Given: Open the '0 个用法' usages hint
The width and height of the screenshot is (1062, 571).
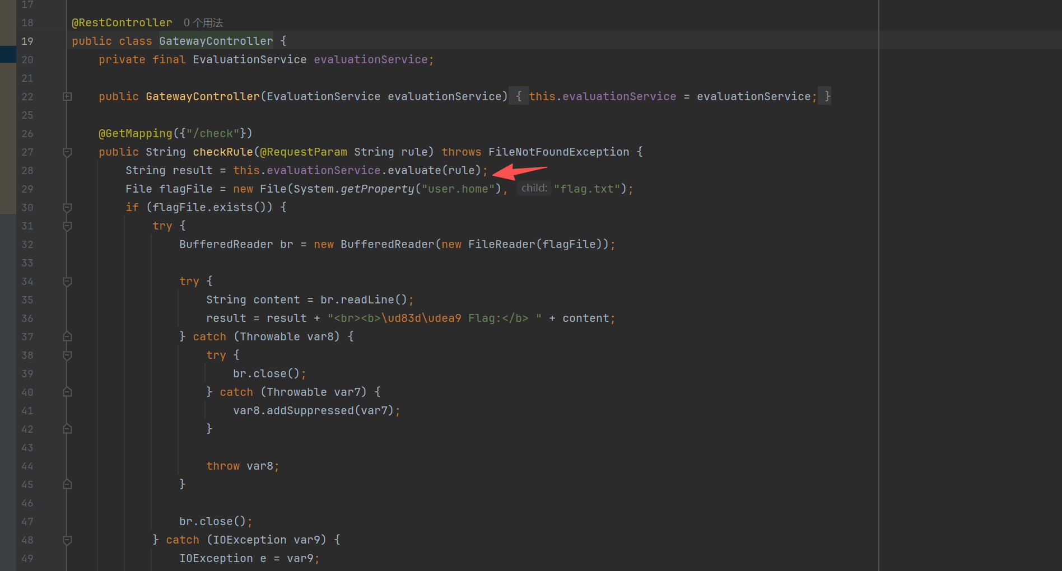Looking at the screenshot, I should click(x=203, y=23).
